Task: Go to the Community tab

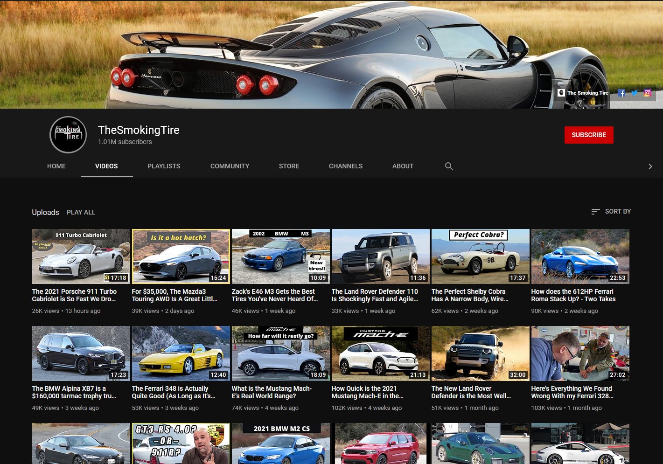Action: 230,166
